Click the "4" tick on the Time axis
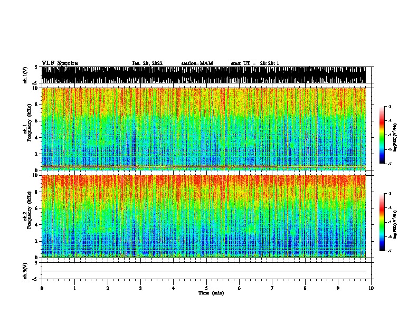 [174, 288]
